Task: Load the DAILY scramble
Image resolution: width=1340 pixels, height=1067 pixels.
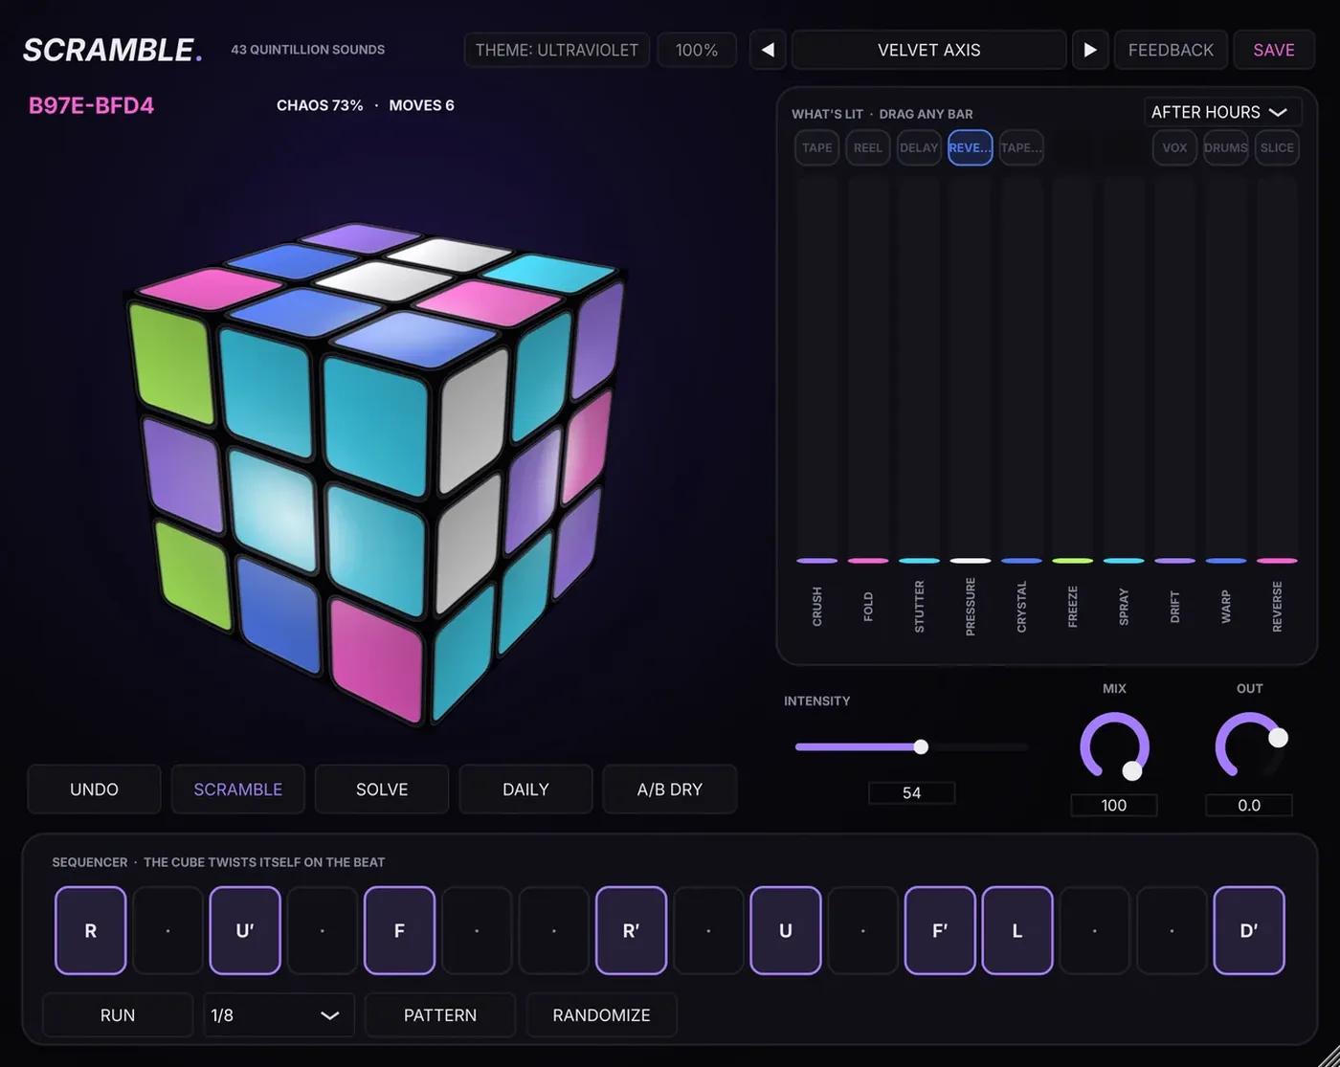Action: click(525, 789)
